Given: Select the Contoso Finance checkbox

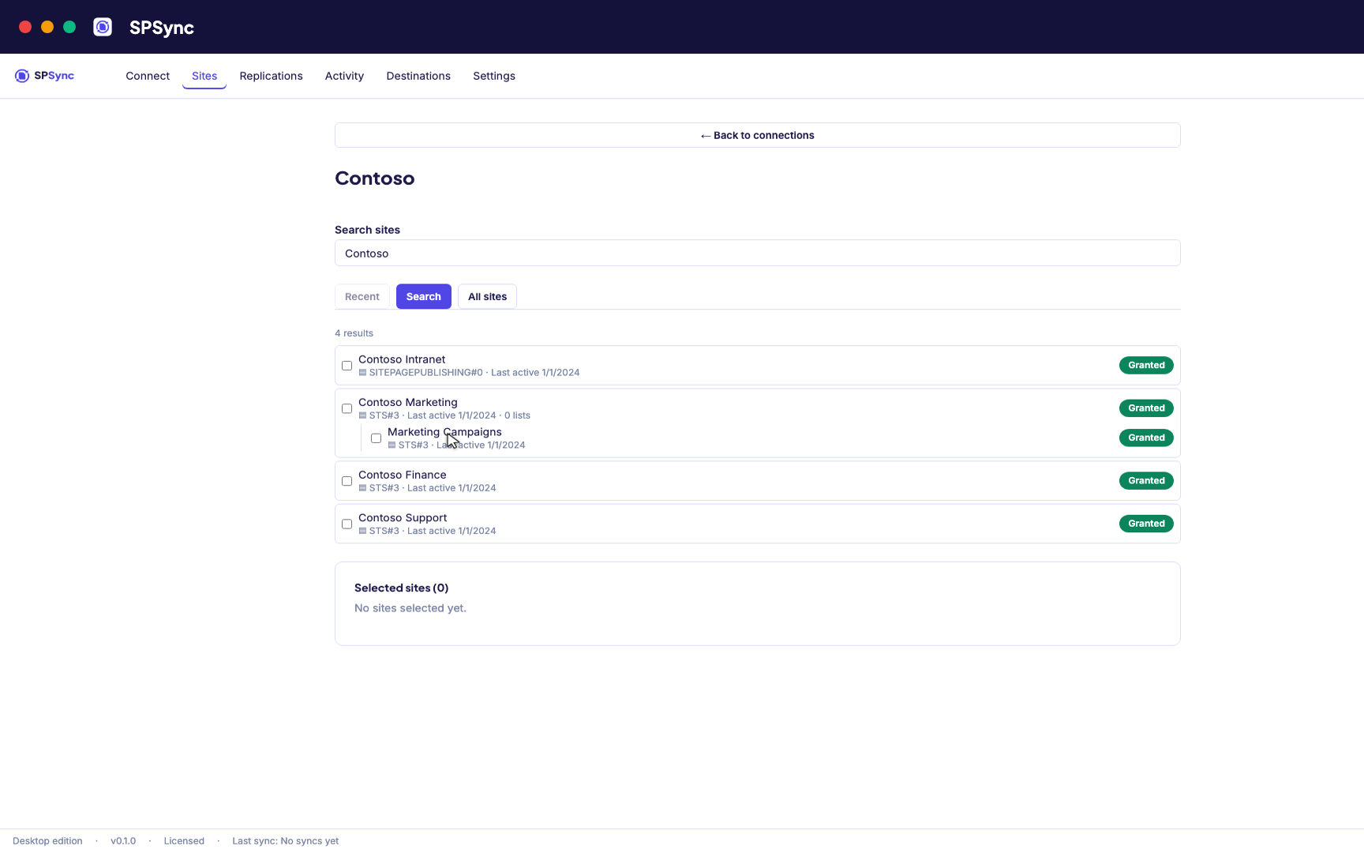Looking at the screenshot, I should (x=347, y=481).
